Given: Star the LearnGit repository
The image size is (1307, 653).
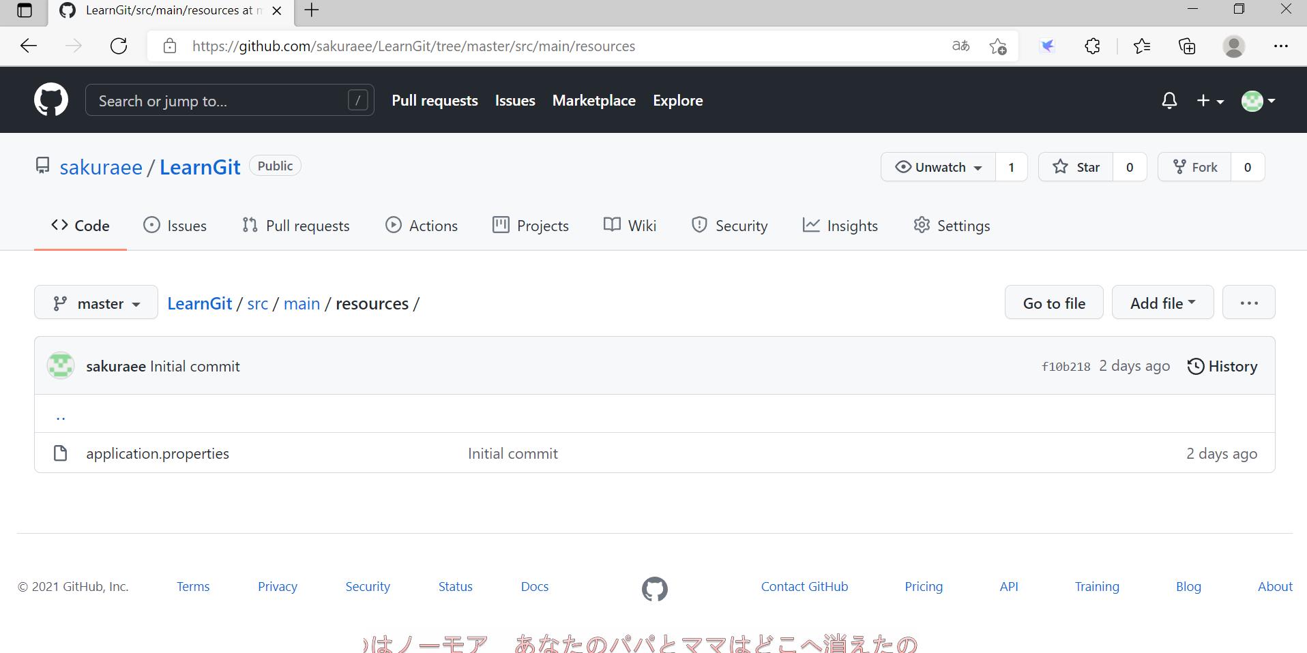Looking at the screenshot, I should (1076, 167).
